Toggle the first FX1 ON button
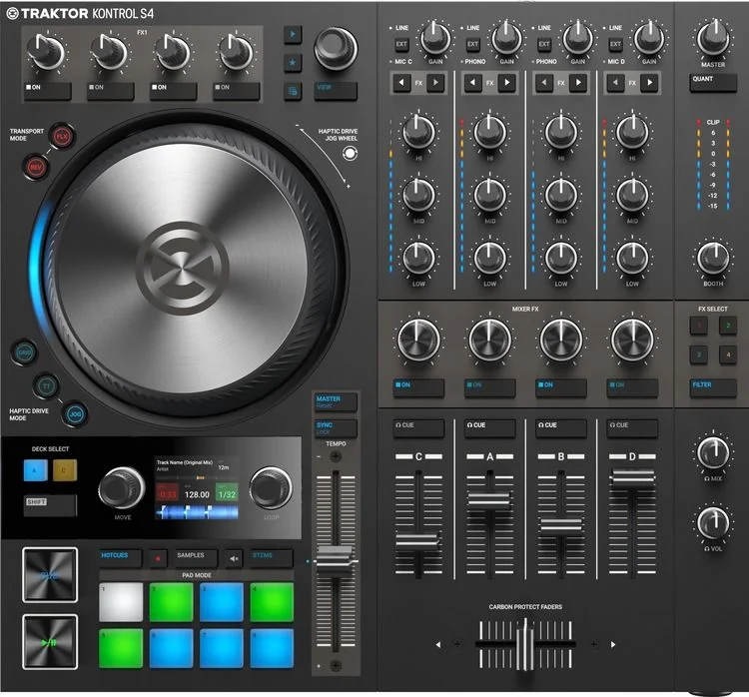This screenshot has width=749, height=697. tap(47, 91)
